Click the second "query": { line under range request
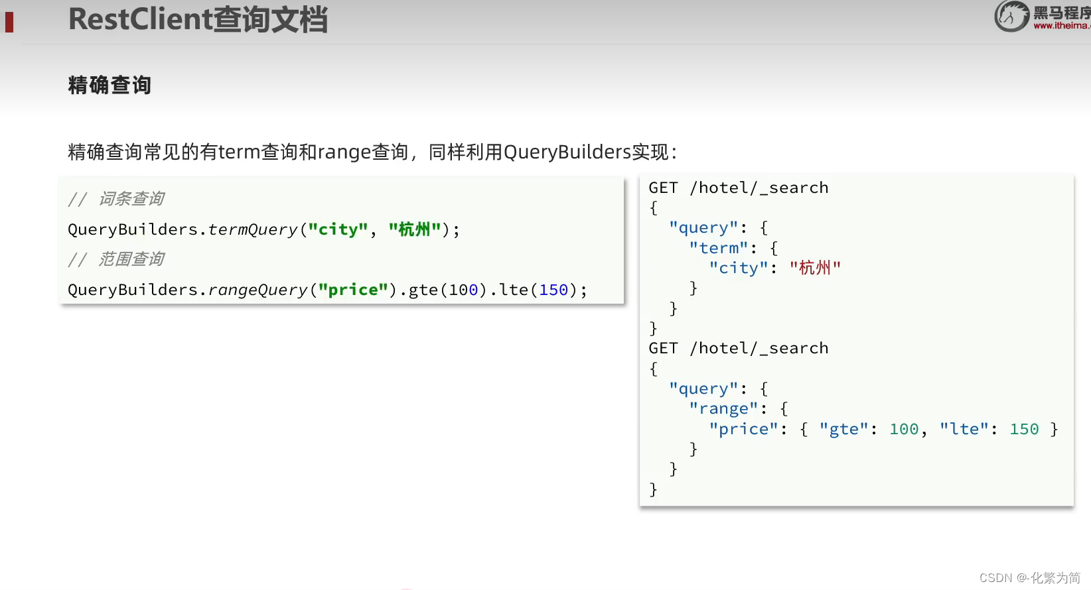 [719, 388]
